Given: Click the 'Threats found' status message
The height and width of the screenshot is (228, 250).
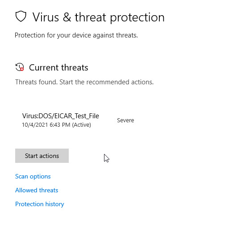Looking at the screenshot, I should (x=36, y=82).
